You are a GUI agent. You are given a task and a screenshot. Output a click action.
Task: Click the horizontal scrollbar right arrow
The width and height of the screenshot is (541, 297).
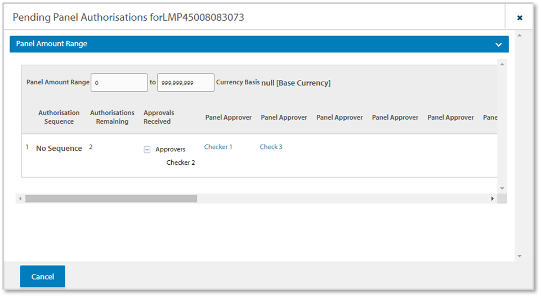pyautogui.click(x=493, y=199)
